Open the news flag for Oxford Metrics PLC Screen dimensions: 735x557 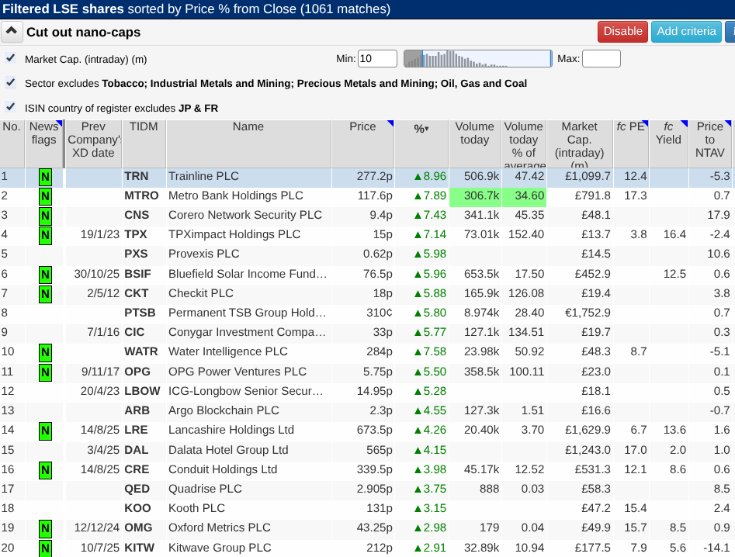pos(45,528)
